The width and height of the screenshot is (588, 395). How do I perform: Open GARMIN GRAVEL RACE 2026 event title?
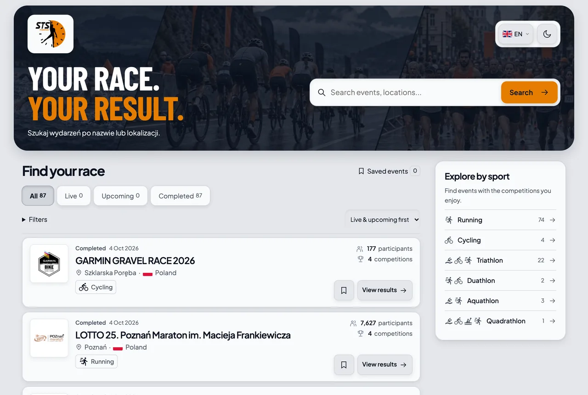(x=135, y=261)
